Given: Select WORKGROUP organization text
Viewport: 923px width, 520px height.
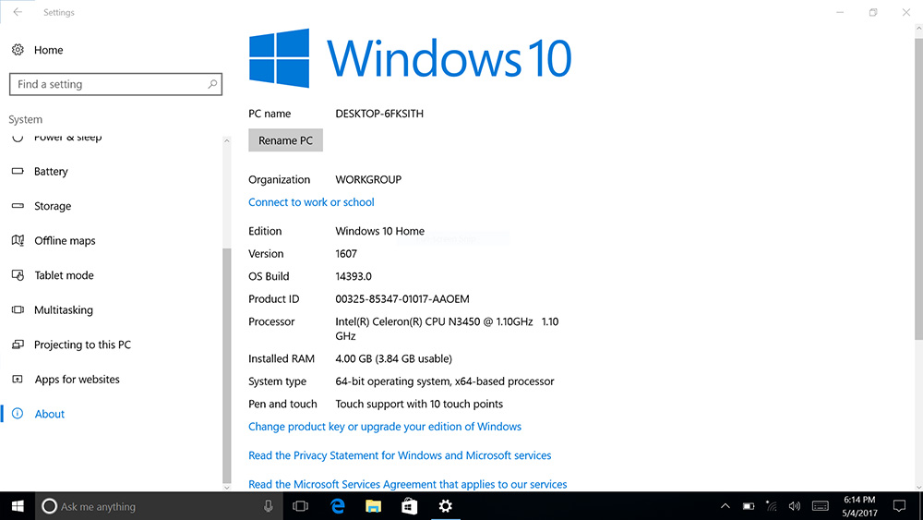Looking at the screenshot, I should [x=368, y=179].
